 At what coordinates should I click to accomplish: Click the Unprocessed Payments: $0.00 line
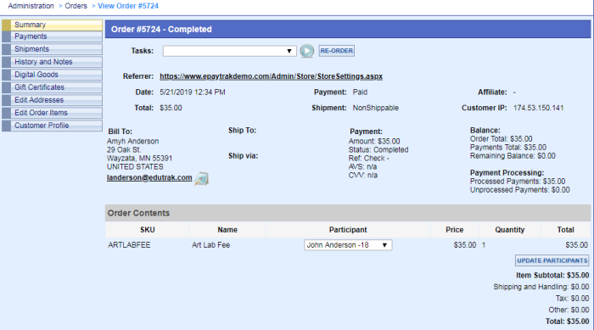tap(519, 190)
